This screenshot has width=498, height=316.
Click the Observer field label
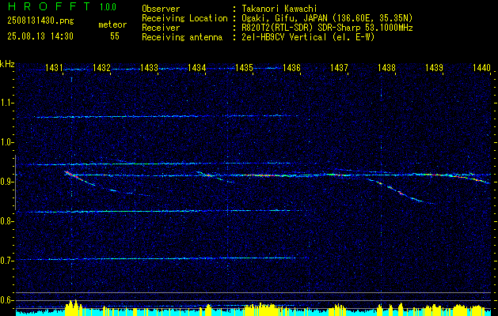point(161,9)
